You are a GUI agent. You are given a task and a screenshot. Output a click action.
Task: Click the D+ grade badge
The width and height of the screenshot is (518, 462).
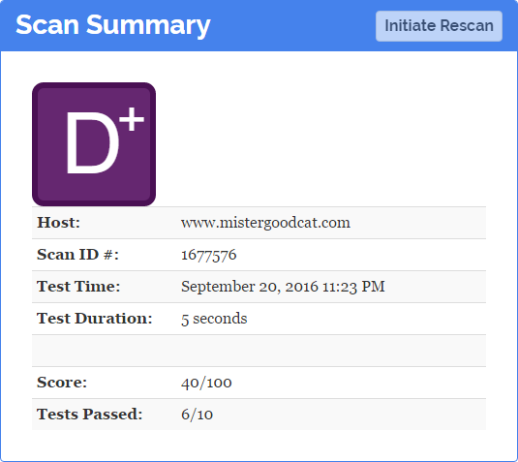point(94,144)
